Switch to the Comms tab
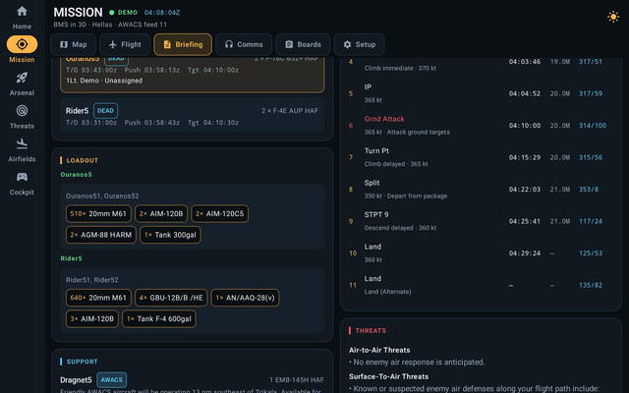Screen dimensions: 629x393 [x=244, y=44]
